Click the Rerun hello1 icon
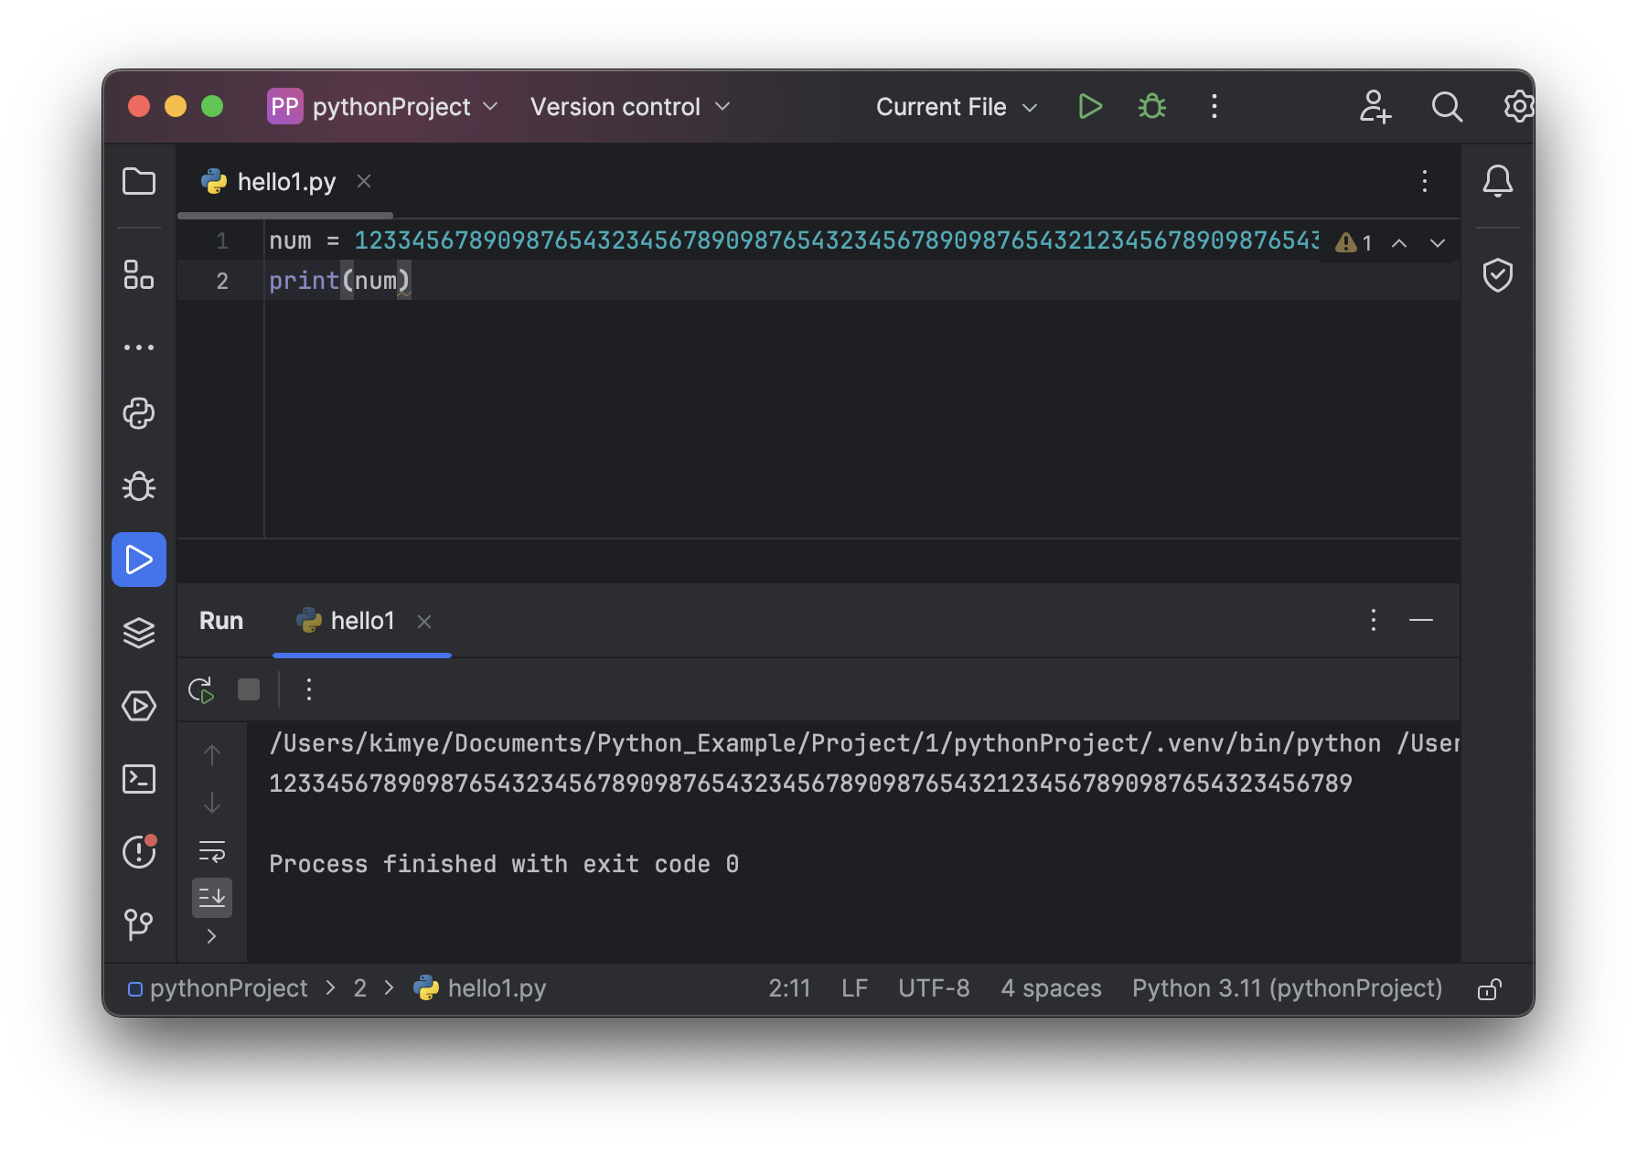 201,689
